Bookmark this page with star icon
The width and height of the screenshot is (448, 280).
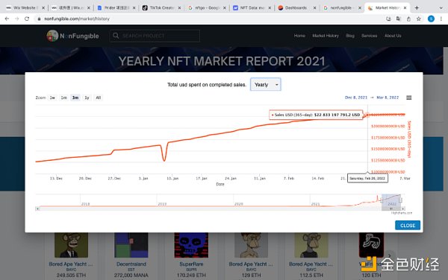(419, 19)
